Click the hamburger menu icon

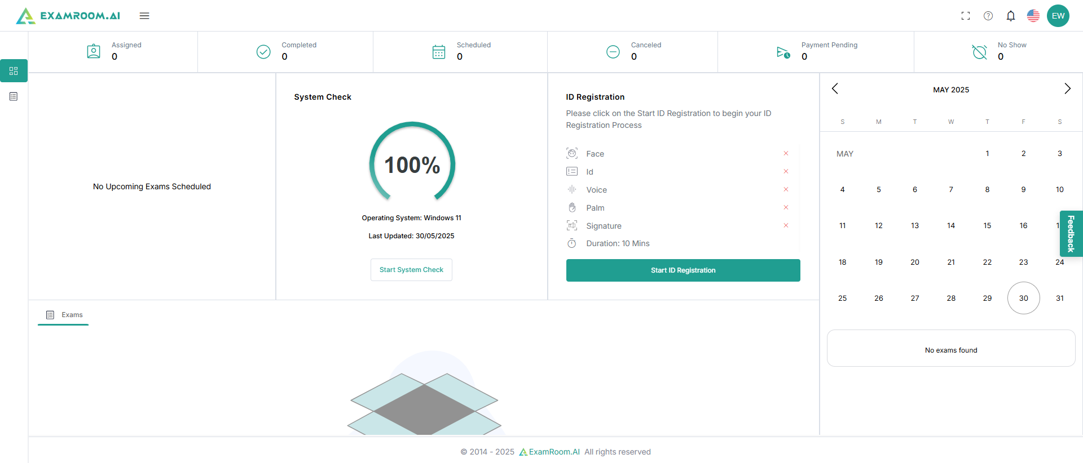point(144,16)
